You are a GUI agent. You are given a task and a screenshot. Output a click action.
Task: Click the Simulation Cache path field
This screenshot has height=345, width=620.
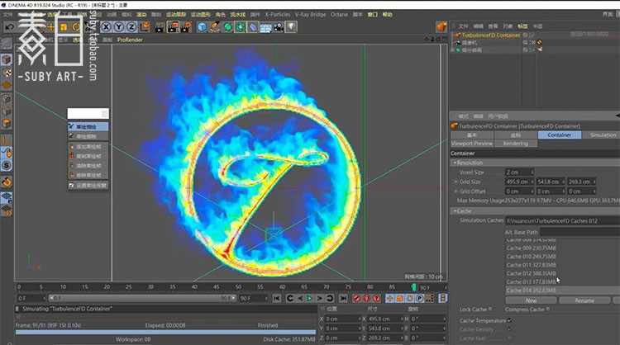click(562, 221)
